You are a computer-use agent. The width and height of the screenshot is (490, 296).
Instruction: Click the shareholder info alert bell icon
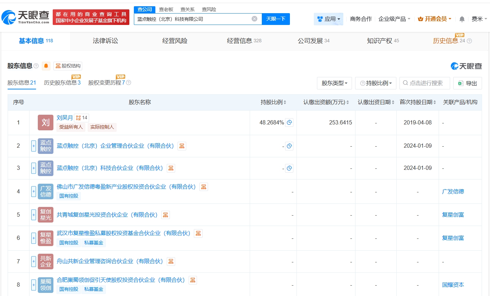(46, 66)
